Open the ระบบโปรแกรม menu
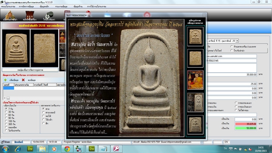The width and height of the screenshot is (272, 153). tap(8, 6)
